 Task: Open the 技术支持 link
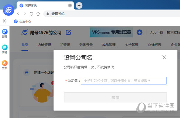tap(173, 32)
